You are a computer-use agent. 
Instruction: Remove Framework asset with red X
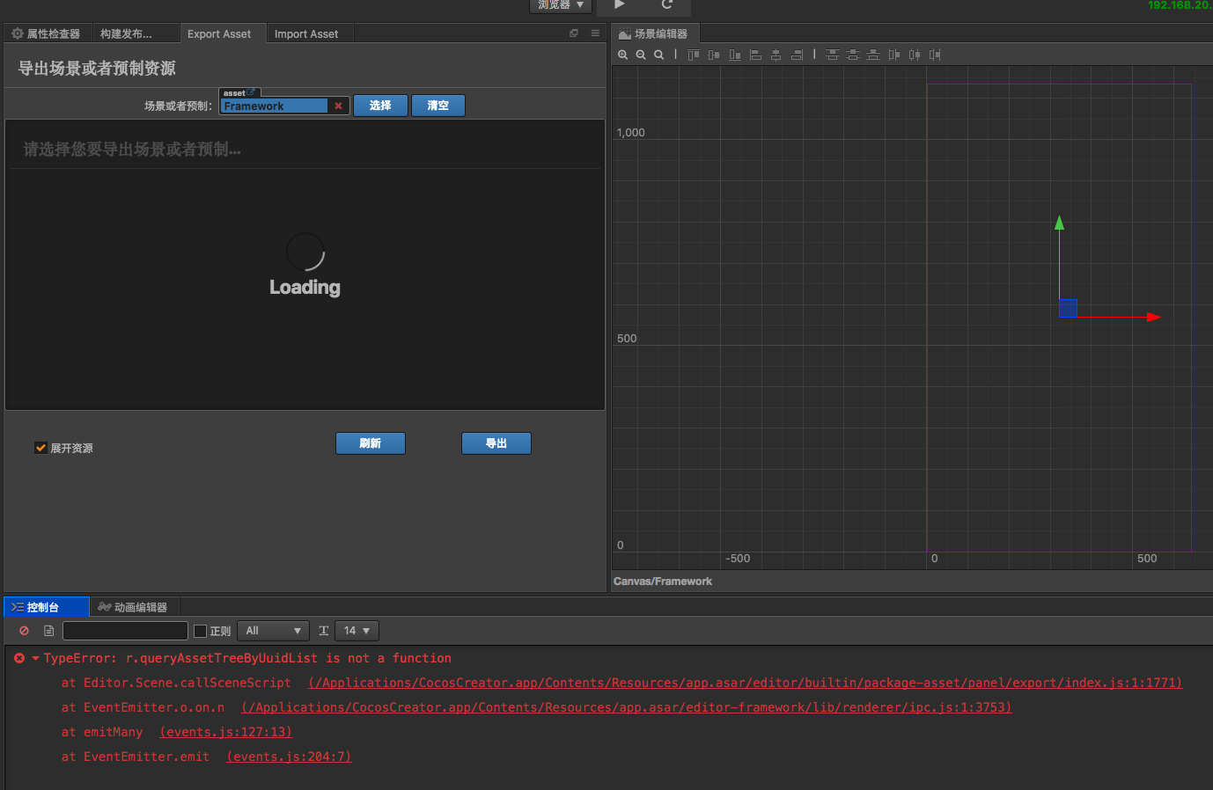click(338, 106)
